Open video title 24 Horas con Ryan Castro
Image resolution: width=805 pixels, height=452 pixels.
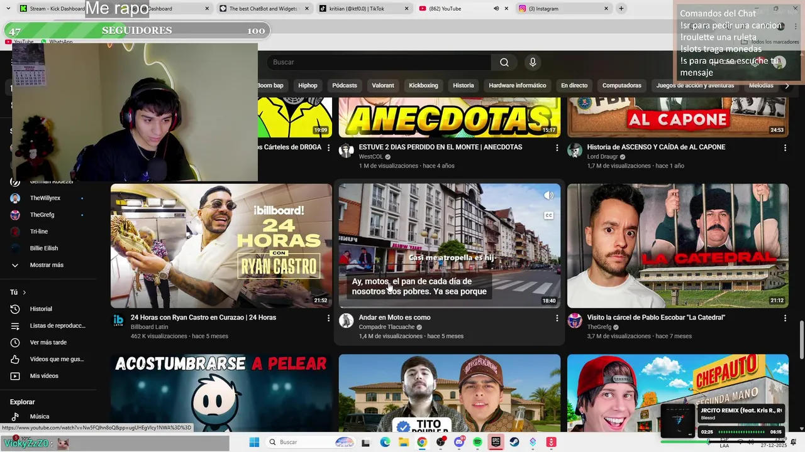(x=203, y=318)
